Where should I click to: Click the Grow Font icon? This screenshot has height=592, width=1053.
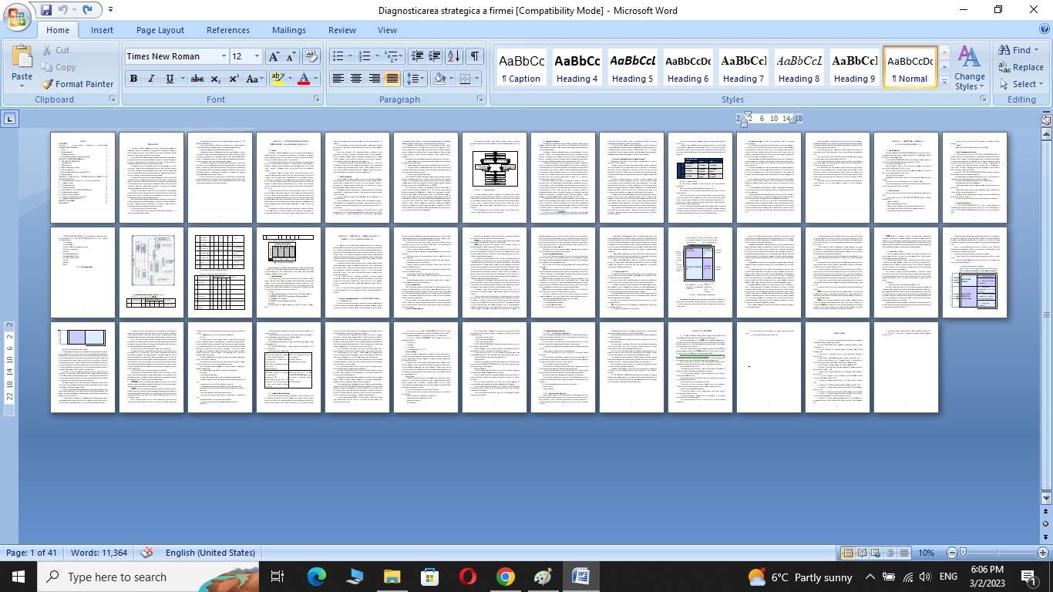pos(274,56)
